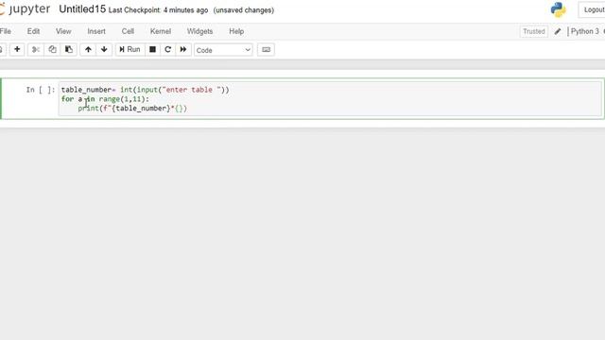
Task: Open the File menu
Action: coord(6,31)
